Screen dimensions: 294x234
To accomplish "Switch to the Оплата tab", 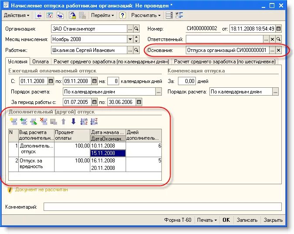I will [41, 62].
